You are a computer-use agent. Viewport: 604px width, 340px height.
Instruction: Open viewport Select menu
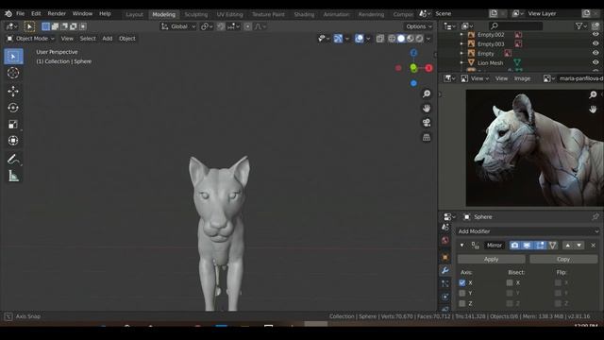tap(88, 39)
